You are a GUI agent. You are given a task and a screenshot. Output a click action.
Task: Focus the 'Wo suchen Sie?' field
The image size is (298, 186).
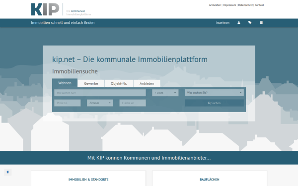[100, 93]
